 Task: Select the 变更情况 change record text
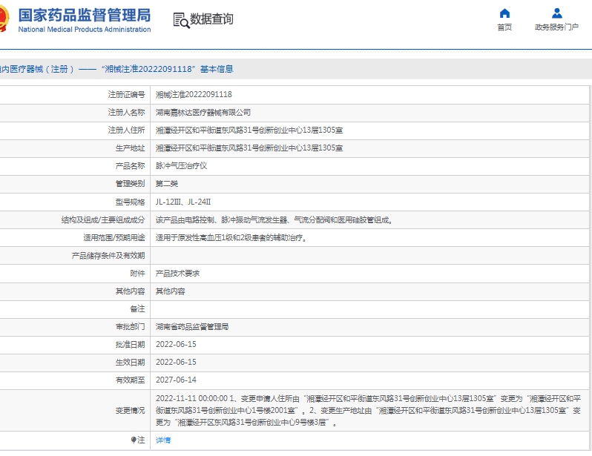tap(368, 410)
